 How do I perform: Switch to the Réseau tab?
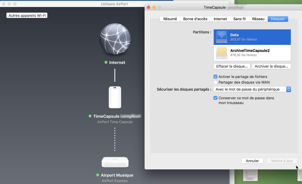258,19
